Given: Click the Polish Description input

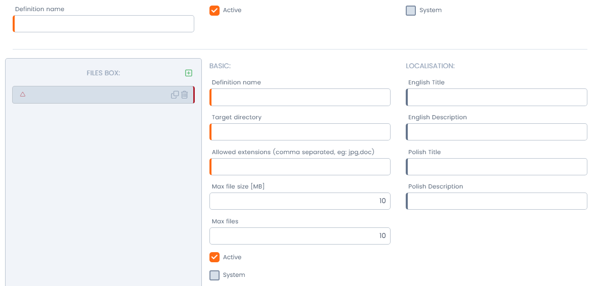Looking at the screenshot, I should click(497, 201).
